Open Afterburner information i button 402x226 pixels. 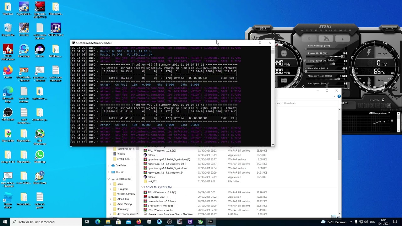pyautogui.click(x=342, y=39)
